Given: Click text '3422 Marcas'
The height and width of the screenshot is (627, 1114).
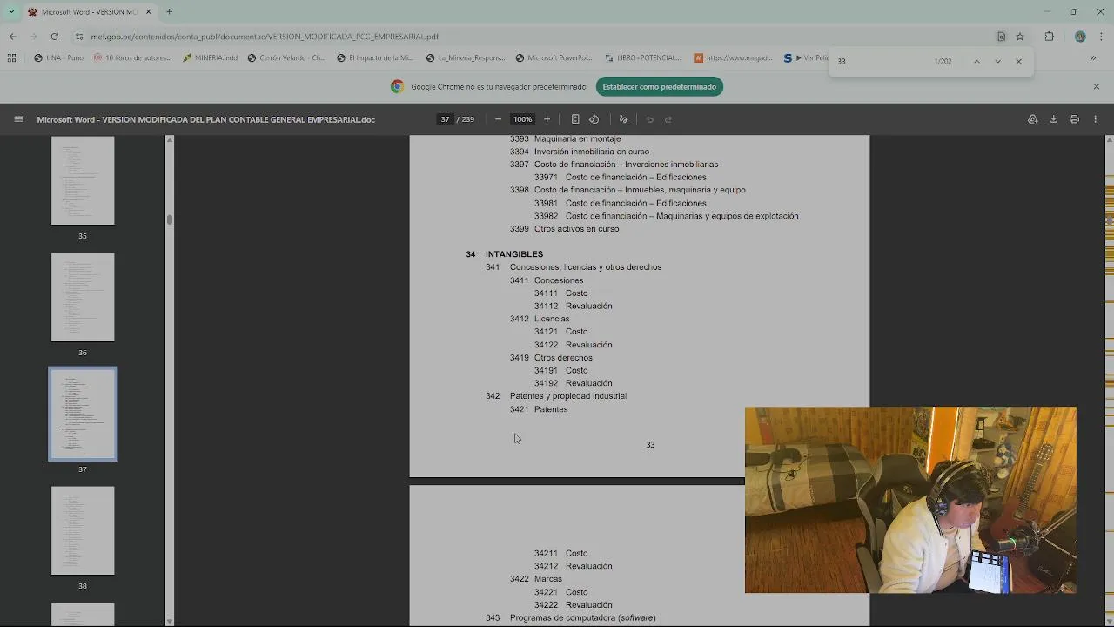Looking at the screenshot, I should click(x=536, y=579).
